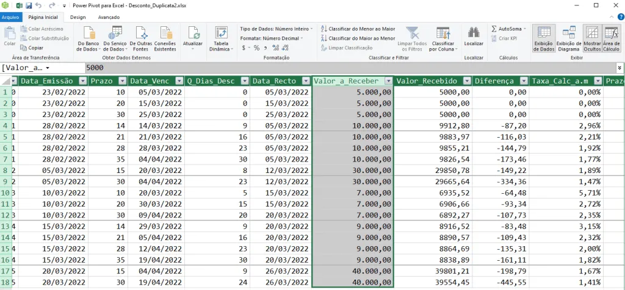The width and height of the screenshot is (625, 290).
Task: Select cell showing -445,55
Action: click(x=501, y=282)
